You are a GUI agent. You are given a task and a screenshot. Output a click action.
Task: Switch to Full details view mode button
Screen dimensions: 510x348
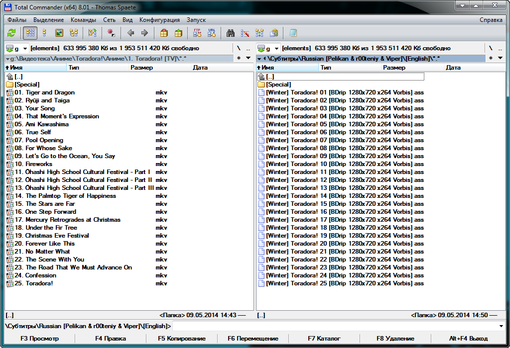[45, 33]
